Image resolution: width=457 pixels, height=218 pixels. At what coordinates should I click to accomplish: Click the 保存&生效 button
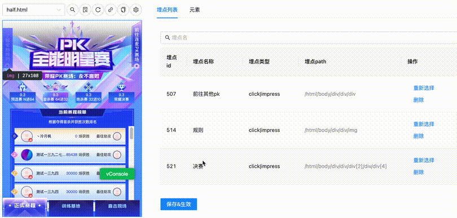pyautogui.click(x=179, y=204)
